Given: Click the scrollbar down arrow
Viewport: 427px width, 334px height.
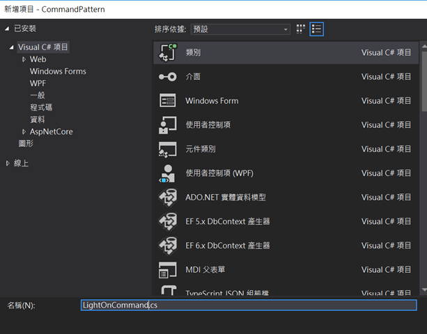Looking at the screenshot, I should tap(424, 290).
